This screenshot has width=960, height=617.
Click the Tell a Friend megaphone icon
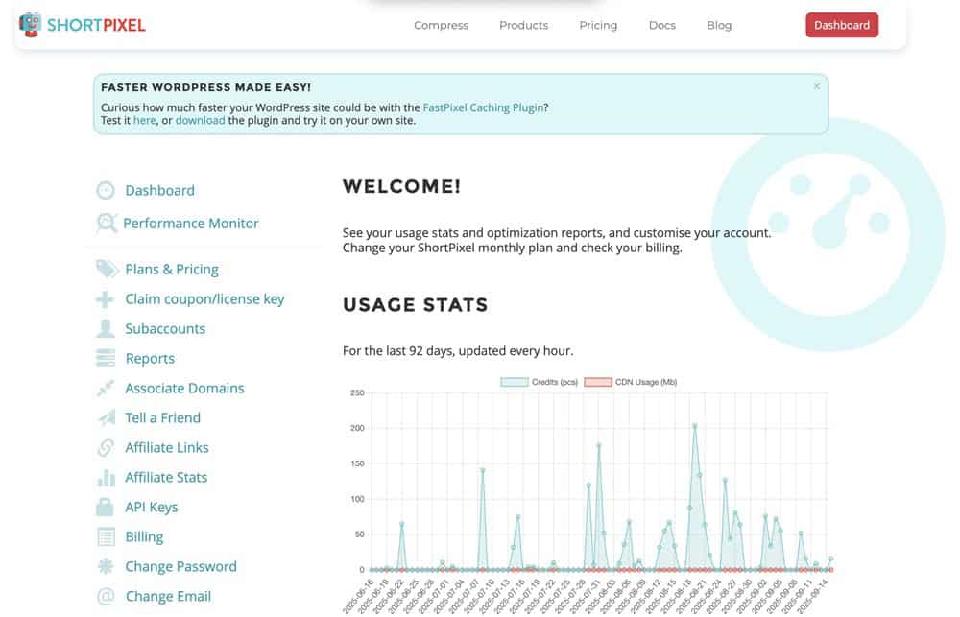pos(106,418)
